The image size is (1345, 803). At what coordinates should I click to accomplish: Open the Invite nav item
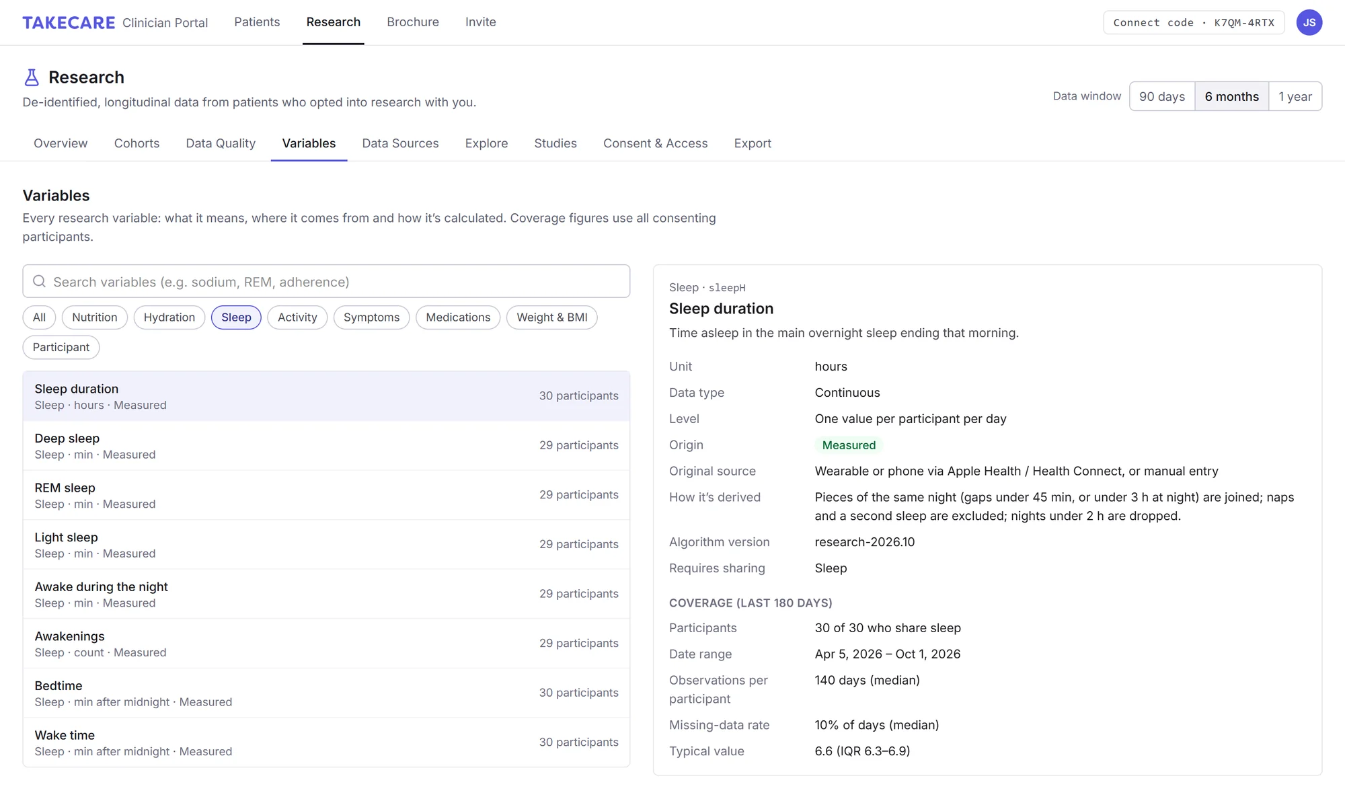click(481, 22)
